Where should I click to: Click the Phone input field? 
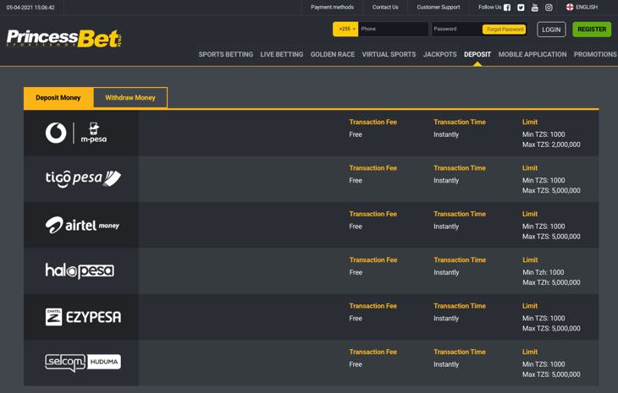pyautogui.click(x=393, y=29)
